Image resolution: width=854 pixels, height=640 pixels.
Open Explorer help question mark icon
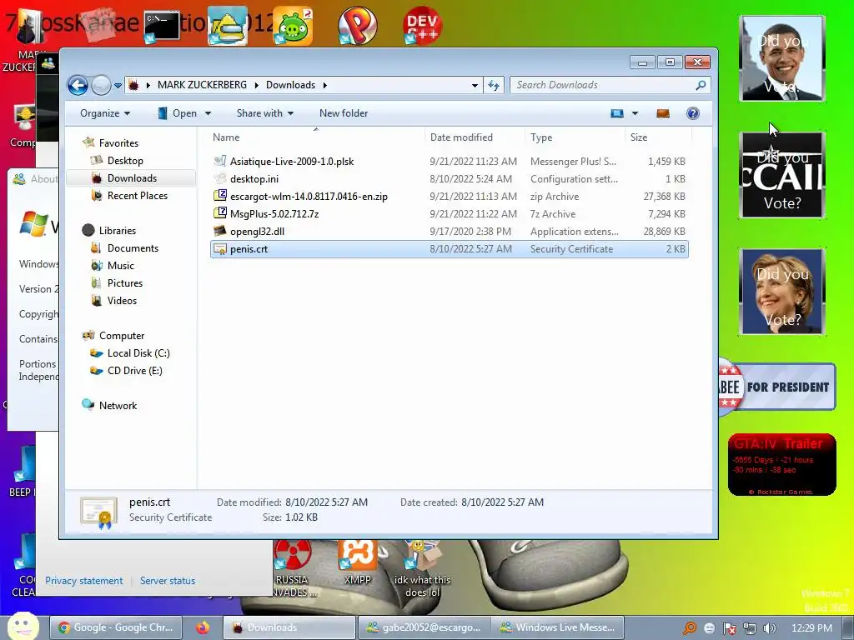(x=693, y=113)
